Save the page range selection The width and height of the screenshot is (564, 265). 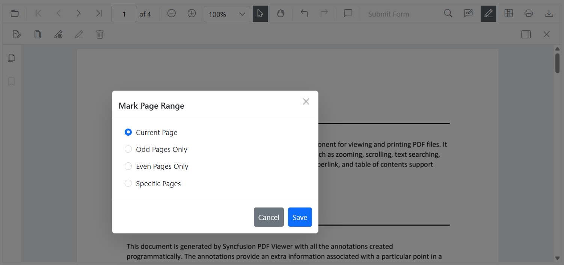(x=300, y=217)
